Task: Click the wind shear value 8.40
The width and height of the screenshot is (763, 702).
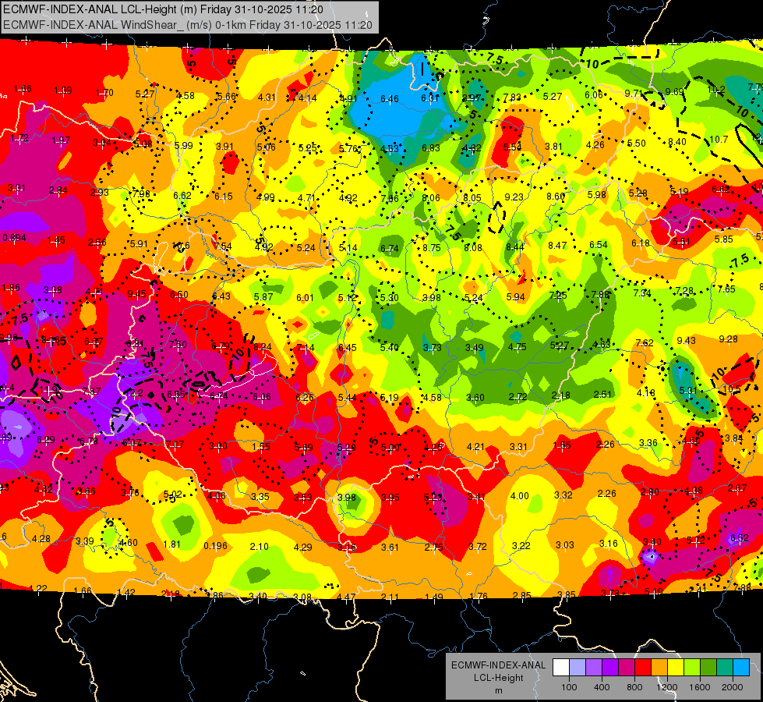Action: pos(676,142)
